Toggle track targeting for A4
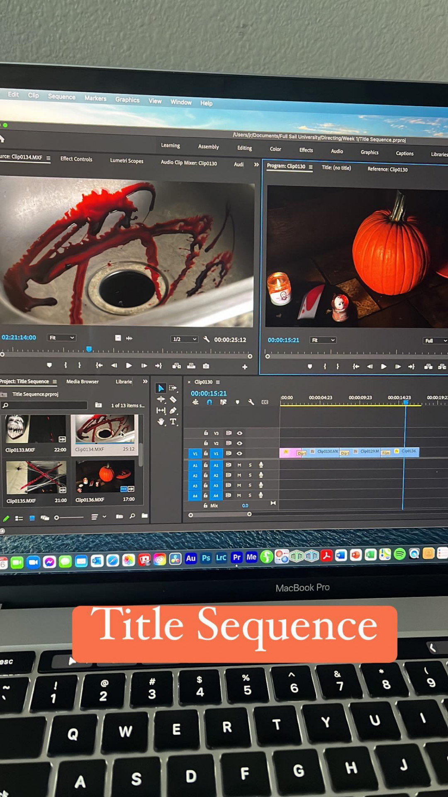The width and height of the screenshot is (448, 797). pyautogui.click(x=216, y=496)
